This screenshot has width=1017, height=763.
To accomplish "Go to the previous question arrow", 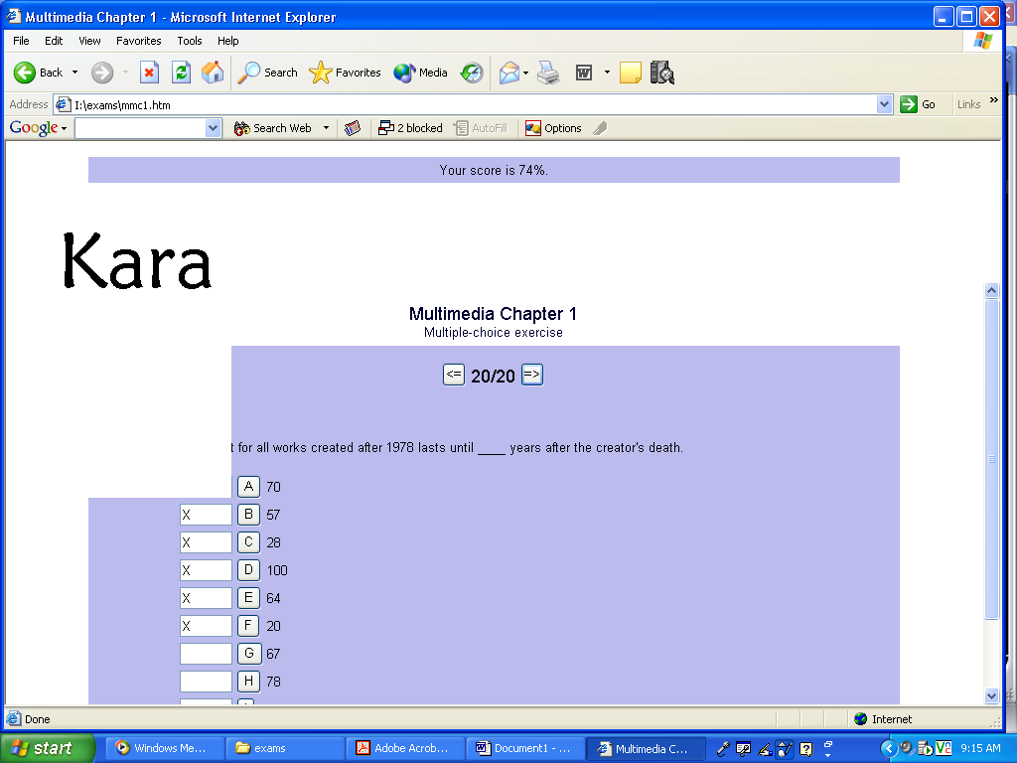I will pyautogui.click(x=454, y=375).
